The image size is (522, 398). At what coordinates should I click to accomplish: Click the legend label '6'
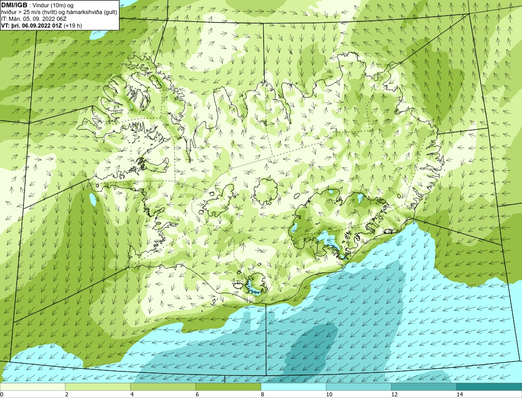pyautogui.click(x=197, y=394)
